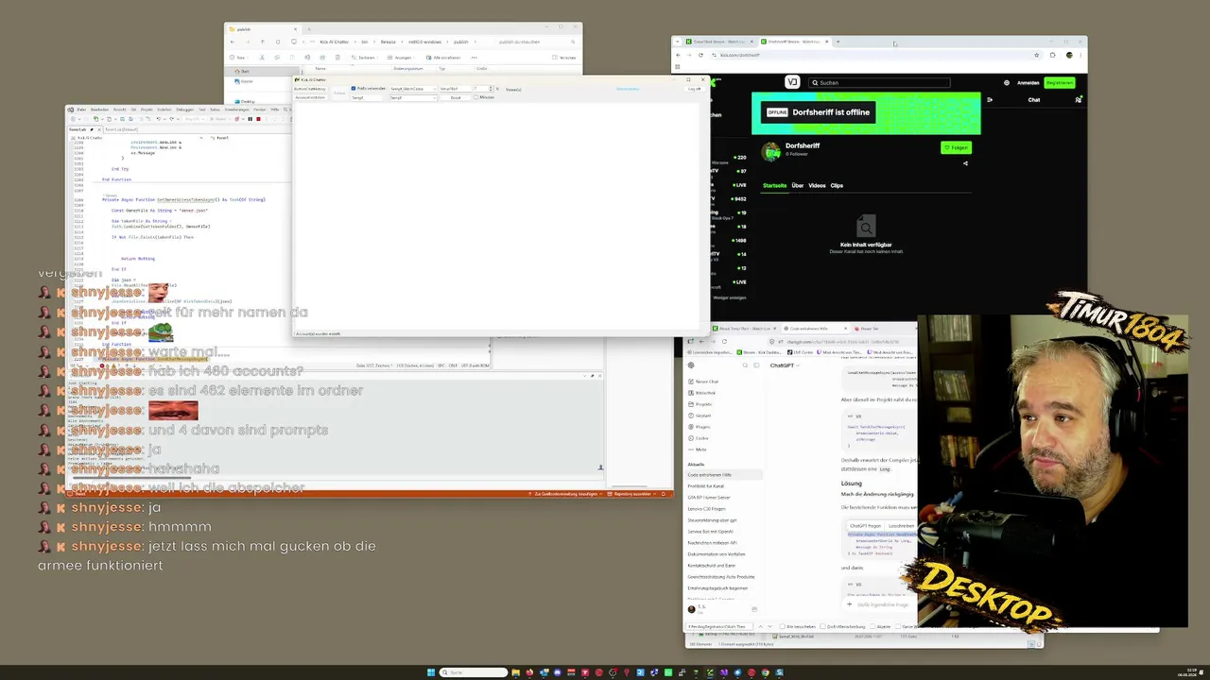This screenshot has width=1210, height=680.
Task: Enable the Groß-/Kleinschreibung checkbox in find bar
Action: (x=822, y=626)
